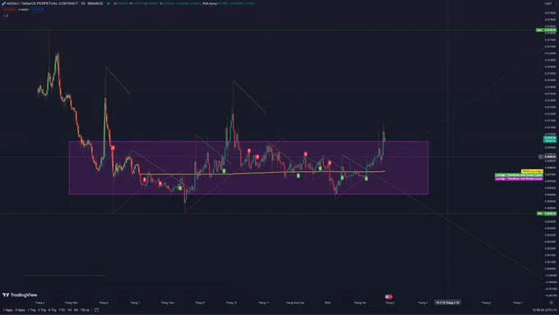Viewport: 559px width, 315px height.
Task: Click the highlighted crosshair date label on time axis
Action: [448, 303]
